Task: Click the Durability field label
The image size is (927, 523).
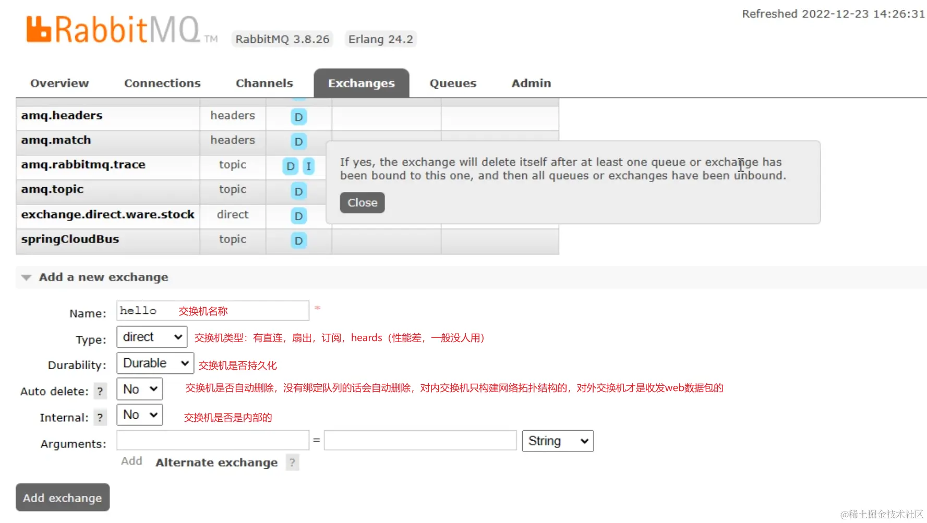Action: point(77,365)
